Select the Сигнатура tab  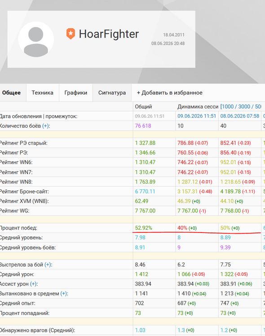[x=112, y=93]
